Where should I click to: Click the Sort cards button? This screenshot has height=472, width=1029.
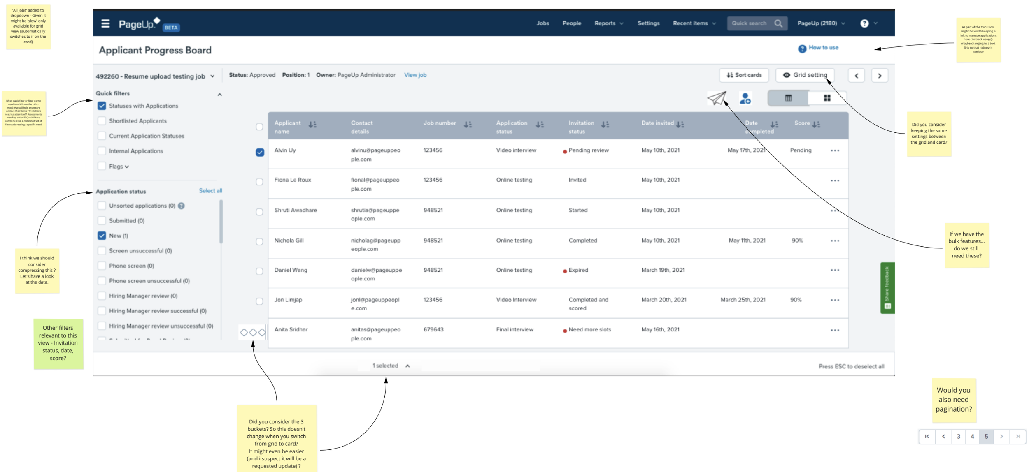pos(744,75)
